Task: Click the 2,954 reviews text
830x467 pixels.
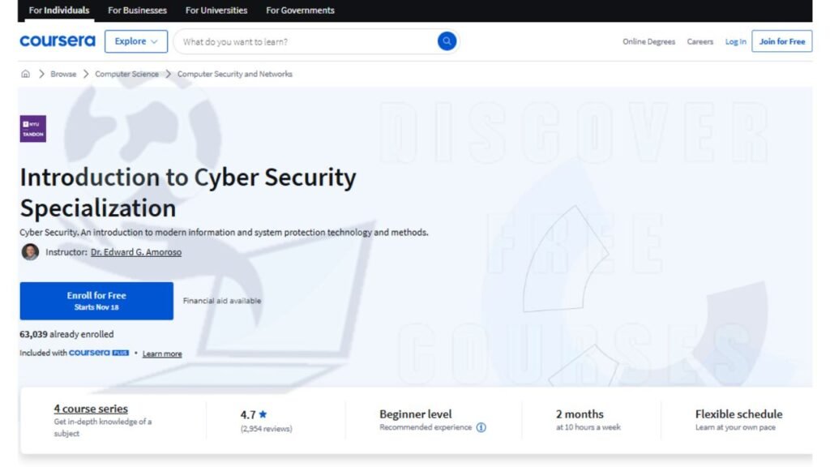Action: pyautogui.click(x=266, y=428)
